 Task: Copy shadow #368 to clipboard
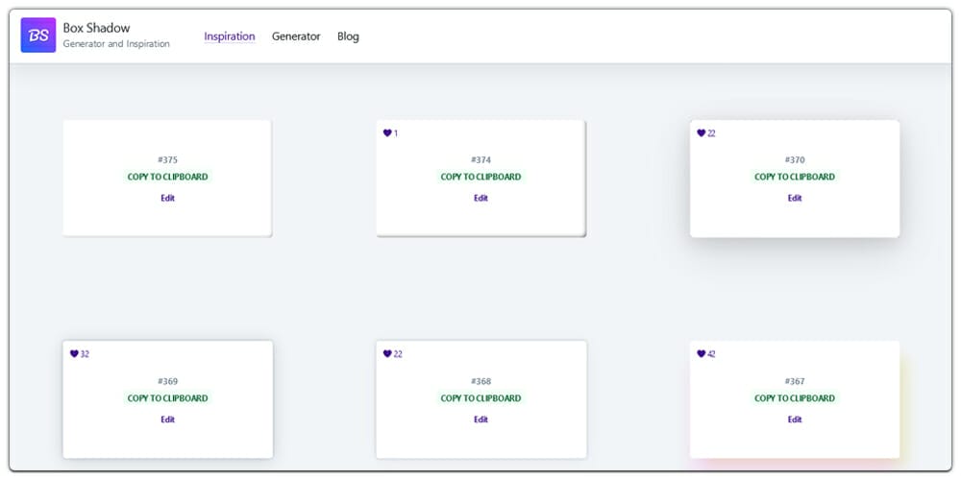coord(480,398)
